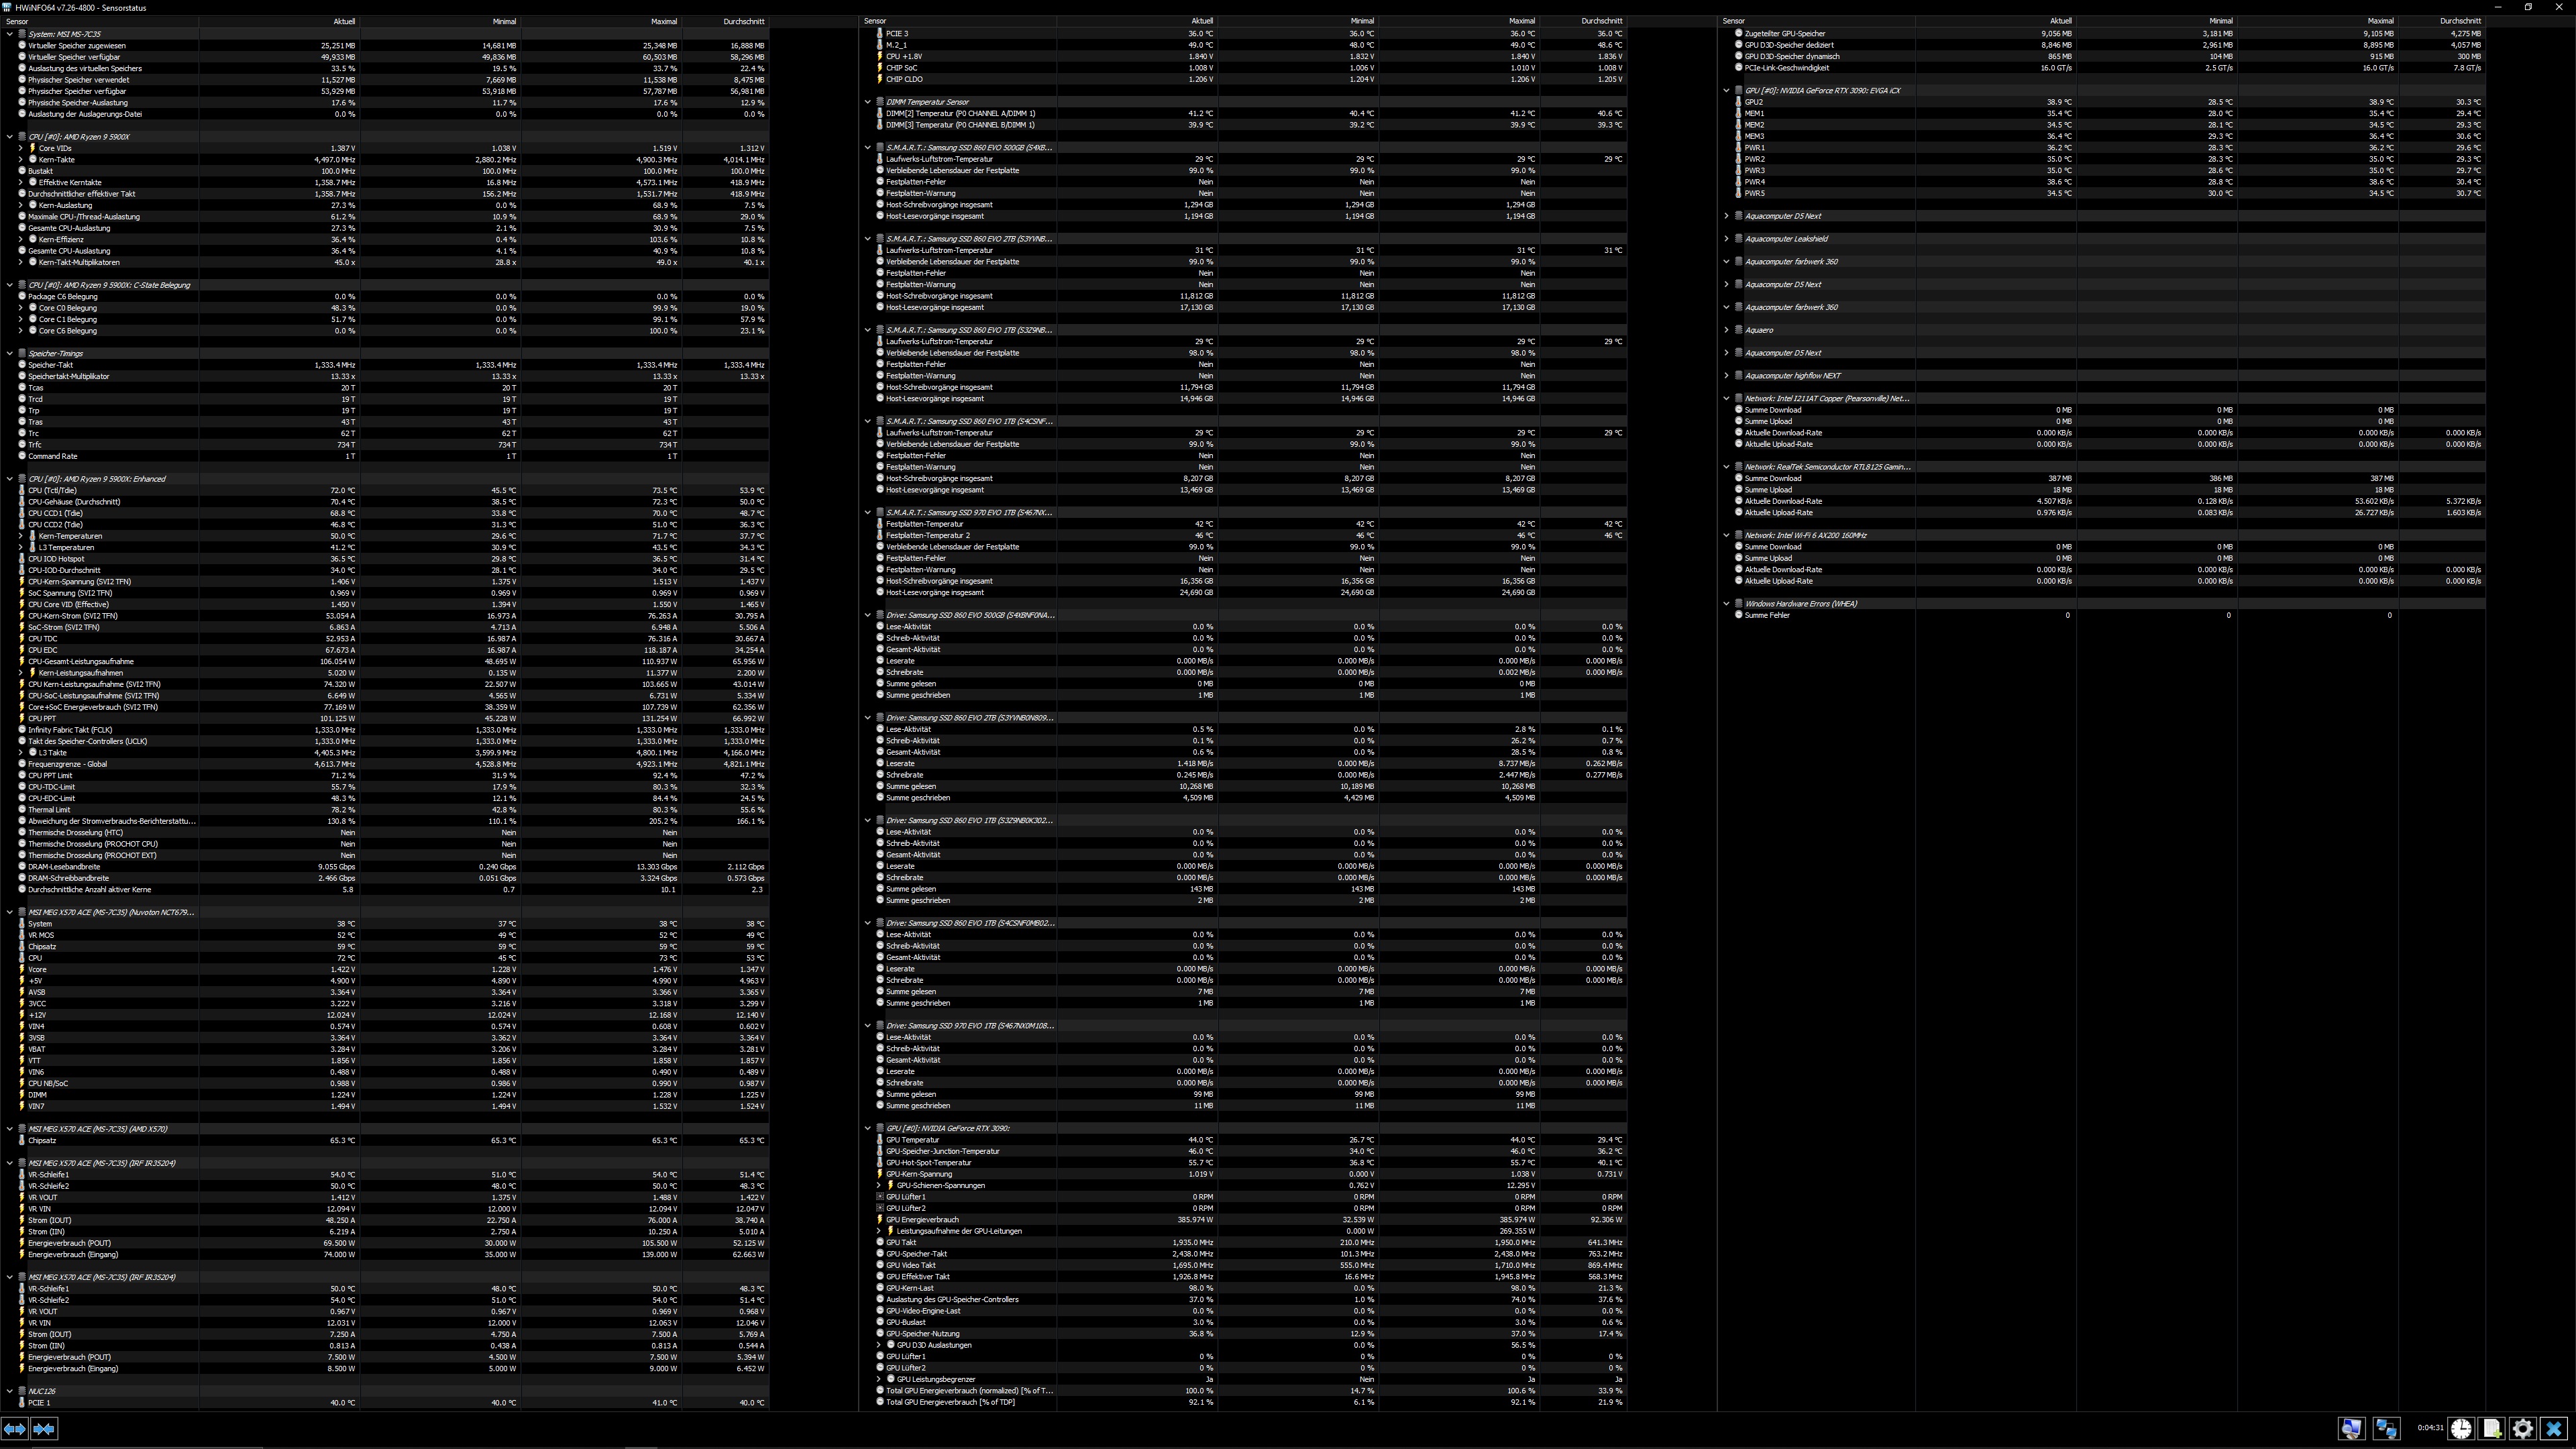The image size is (2576, 1449).
Task: Expand the Kern-Takte row
Action: [x=20, y=160]
